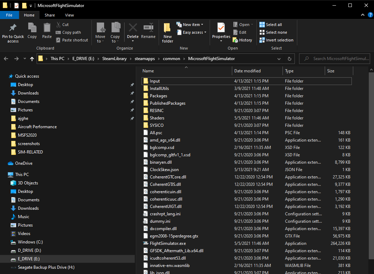Click the Refresh button by address bar
Screen dimensions: 374x274
pos(290,59)
